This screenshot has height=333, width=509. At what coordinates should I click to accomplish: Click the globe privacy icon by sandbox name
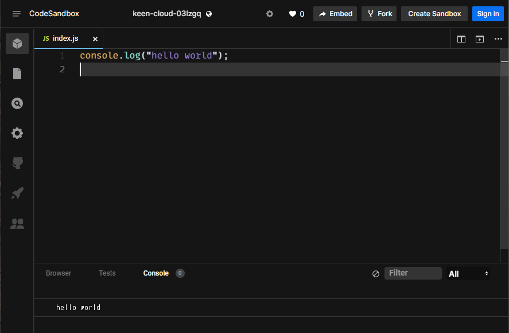pos(209,14)
